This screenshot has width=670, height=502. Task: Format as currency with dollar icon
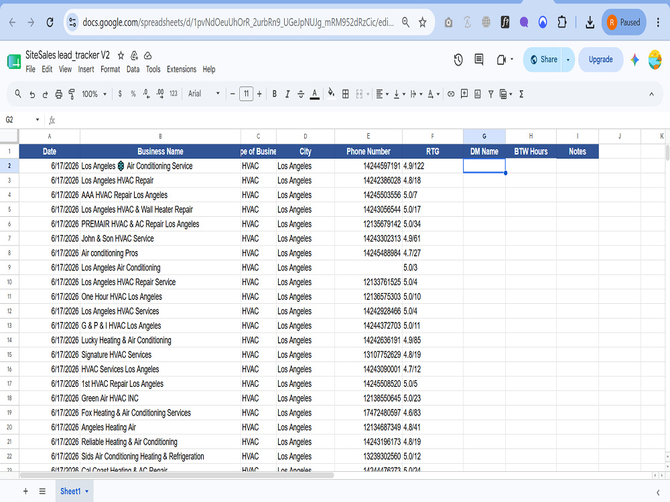(120, 94)
